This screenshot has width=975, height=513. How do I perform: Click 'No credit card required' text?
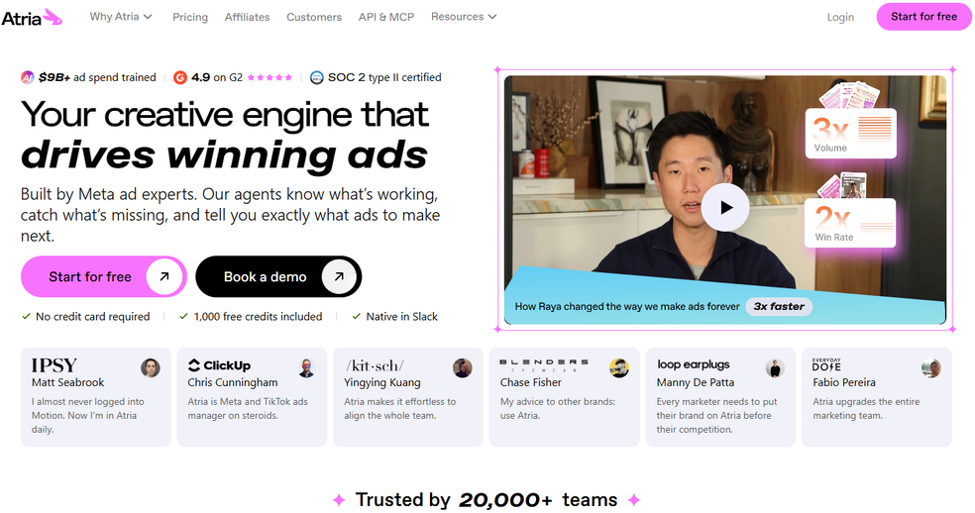pyautogui.click(x=93, y=317)
